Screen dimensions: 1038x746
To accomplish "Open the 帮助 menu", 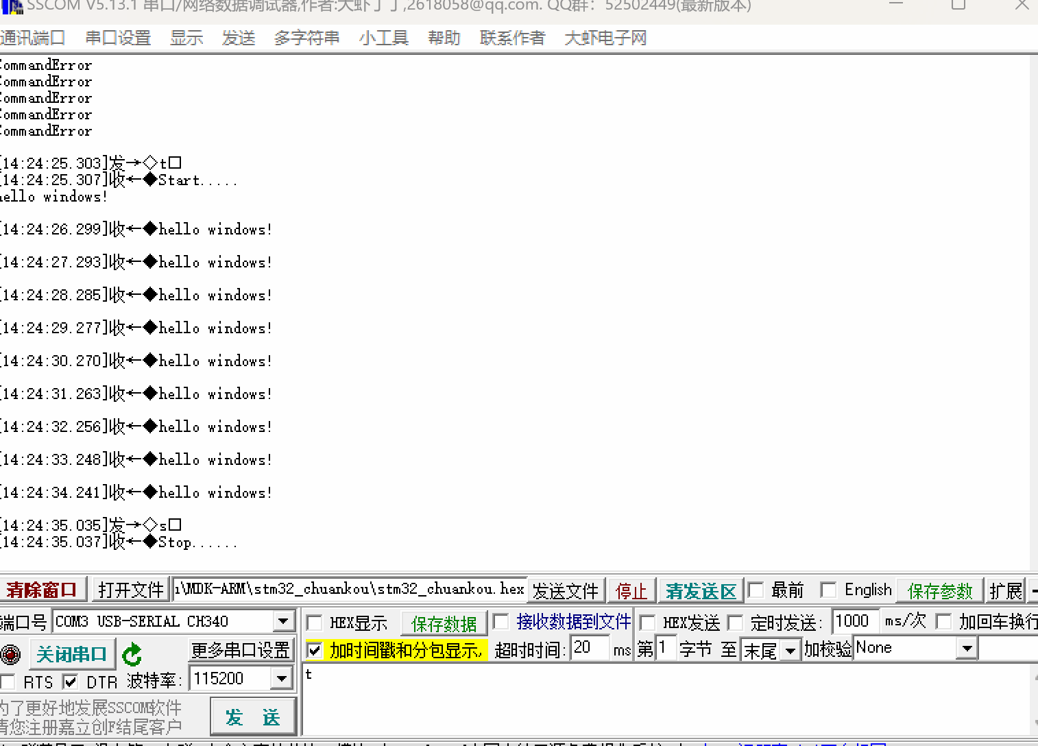I will [444, 38].
